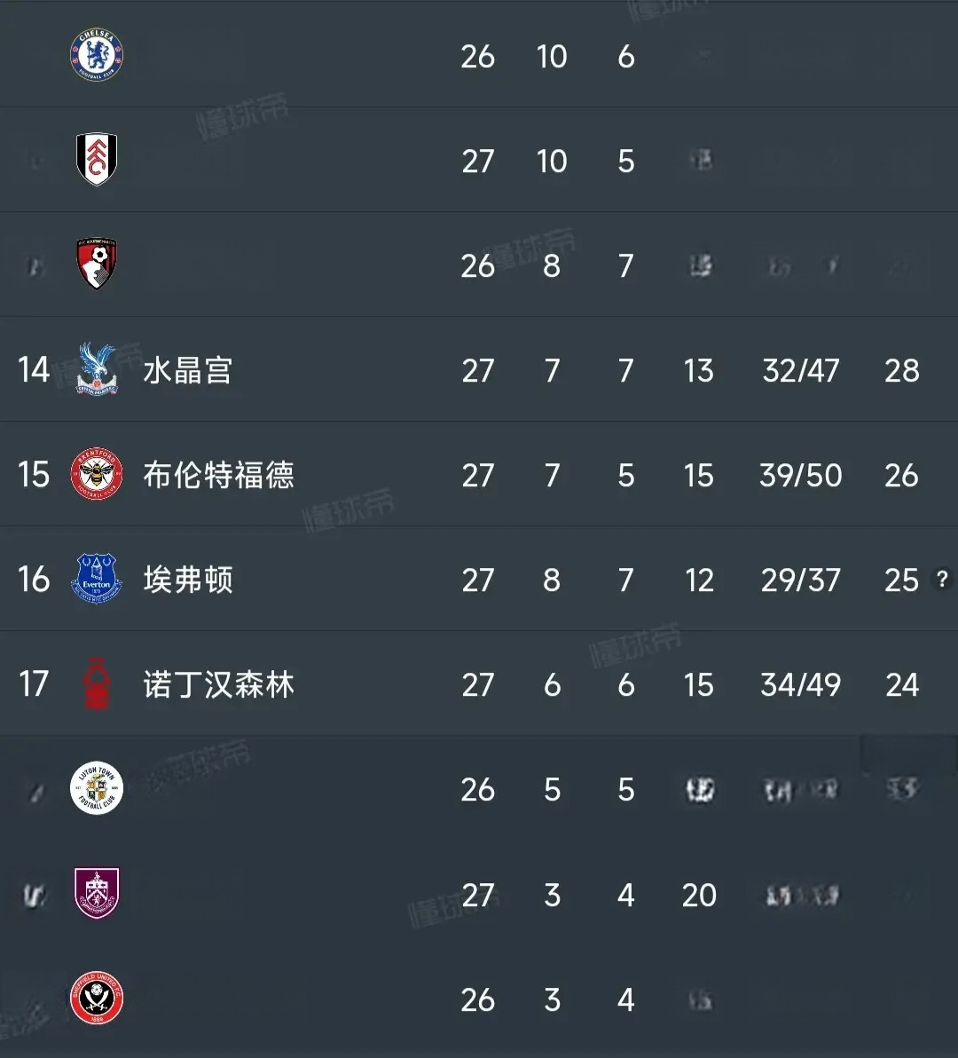Click Brentford's 26 points value

pos(901,476)
